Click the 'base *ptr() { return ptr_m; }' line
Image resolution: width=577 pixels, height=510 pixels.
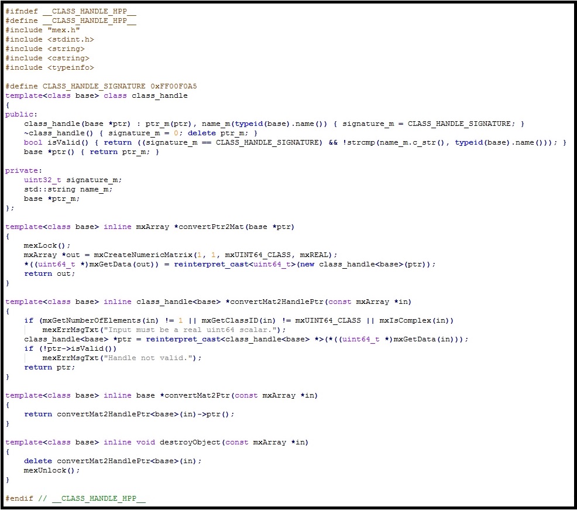92,152
